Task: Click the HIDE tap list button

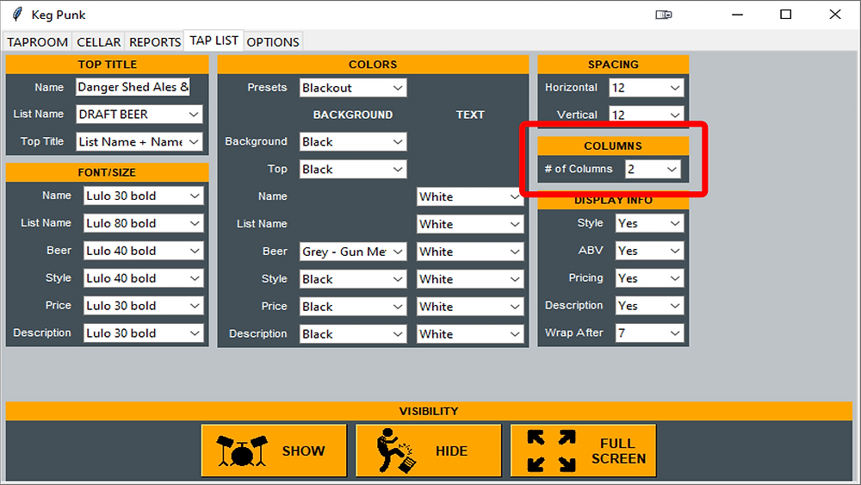Action: [x=429, y=451]
